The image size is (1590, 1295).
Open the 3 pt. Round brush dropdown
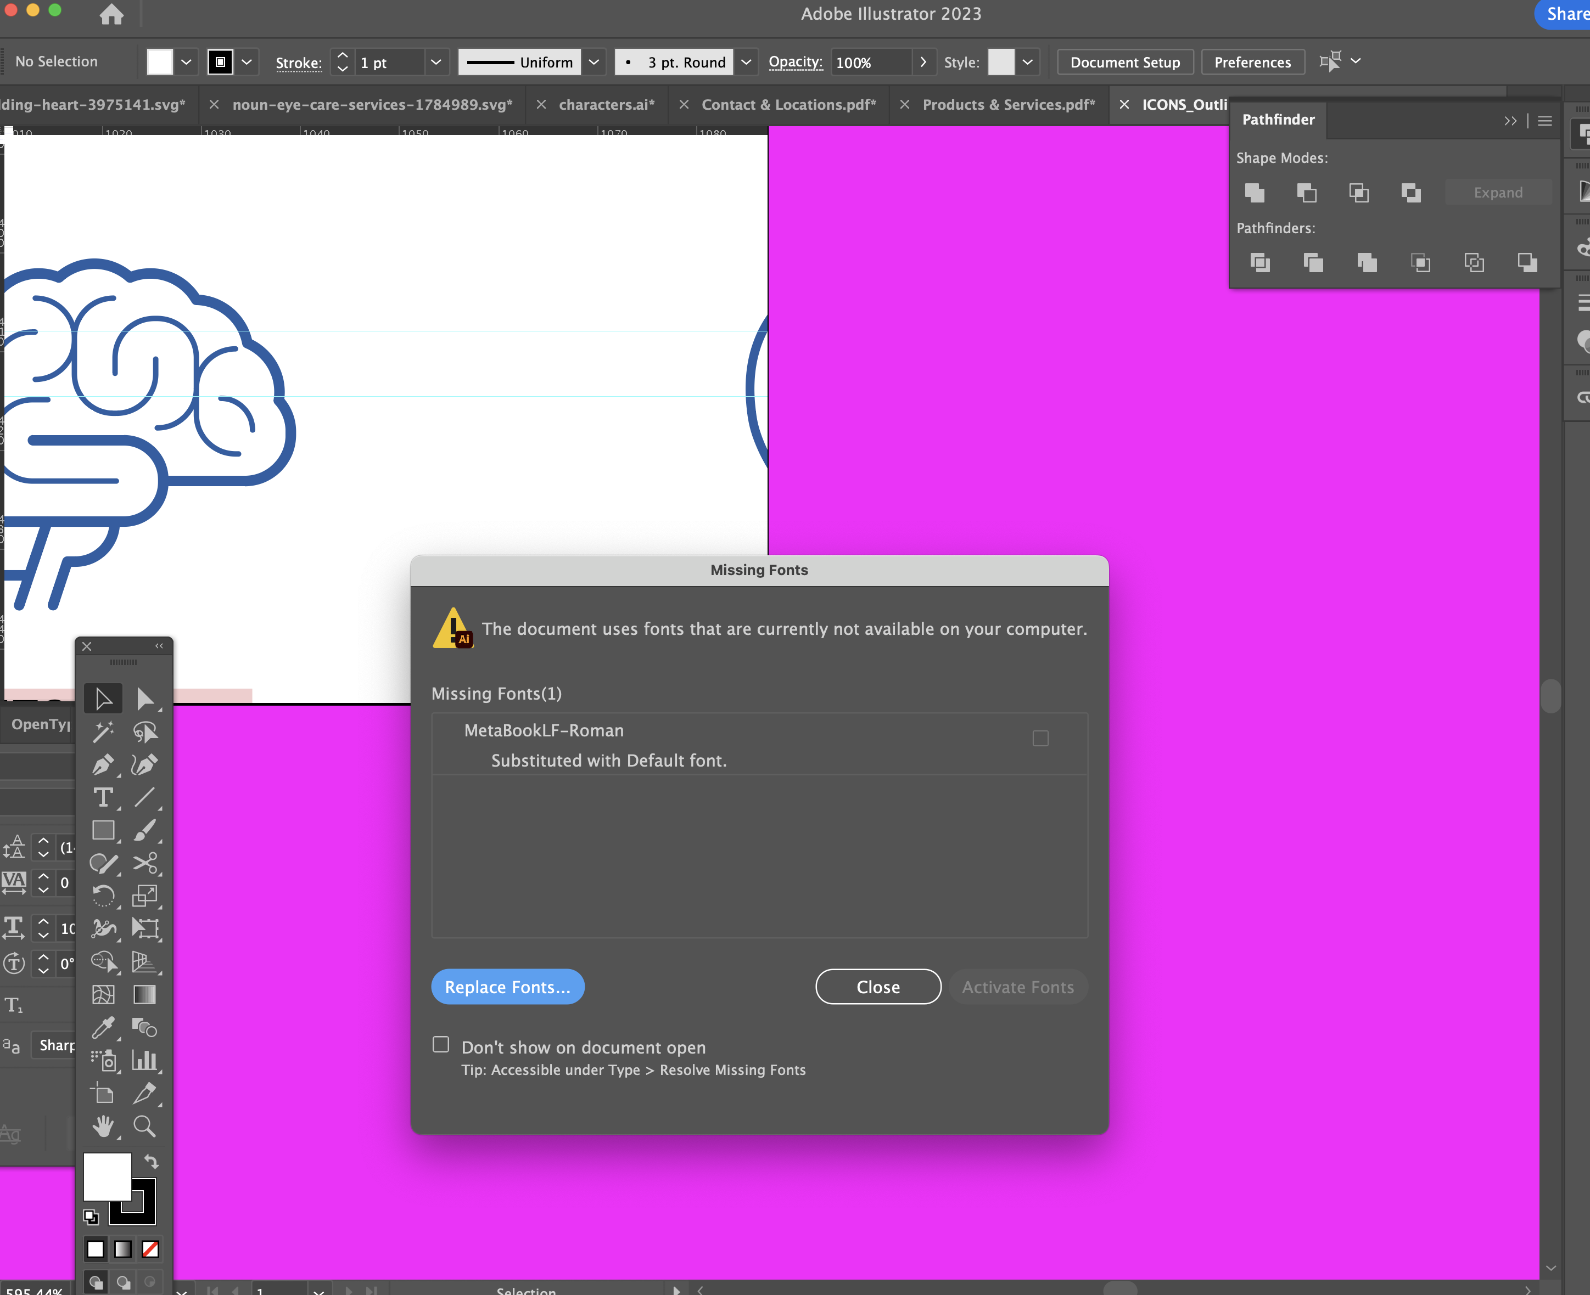click(746, 62)
